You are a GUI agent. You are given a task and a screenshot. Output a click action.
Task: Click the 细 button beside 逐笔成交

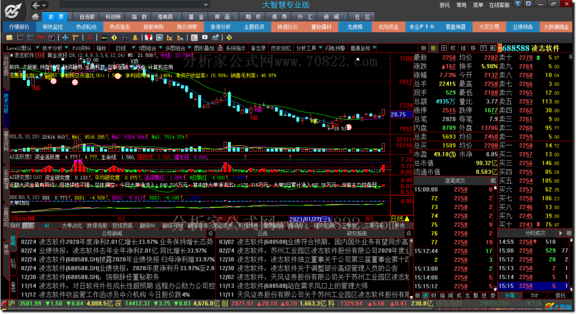click(493, 180)
